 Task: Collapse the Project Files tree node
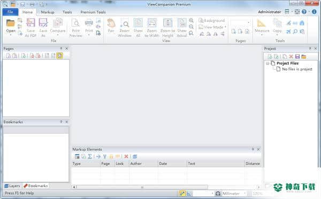pyautogui.click(x=267, y=63)
